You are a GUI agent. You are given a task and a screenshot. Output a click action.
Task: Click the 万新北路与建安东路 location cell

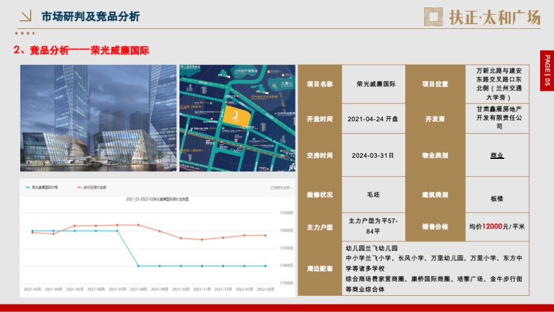click(x=497, y=84)
